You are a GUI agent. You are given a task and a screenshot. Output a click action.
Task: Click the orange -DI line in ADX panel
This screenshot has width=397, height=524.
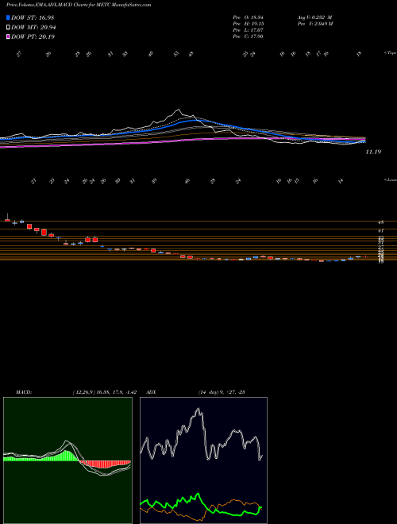pyautogui.click(x=234, y=501)
